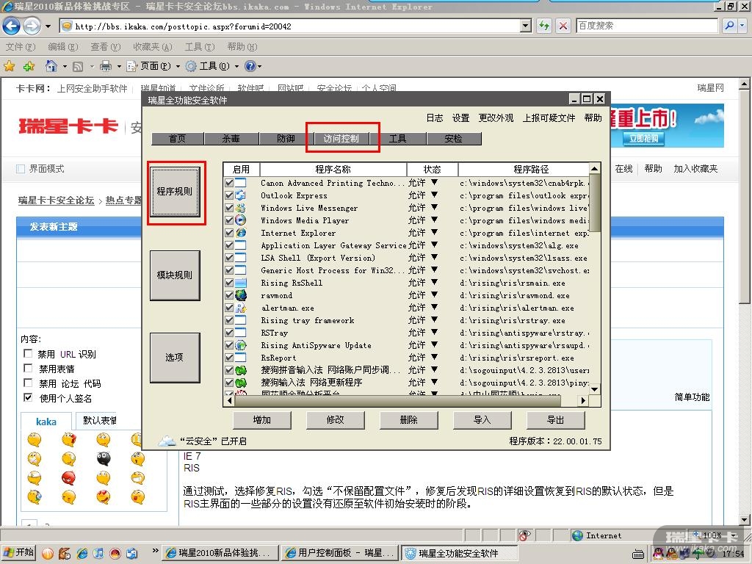This screenshot has width=752, height=564.
Task: Click the red angry emoticon
Action: click(68, 478)
